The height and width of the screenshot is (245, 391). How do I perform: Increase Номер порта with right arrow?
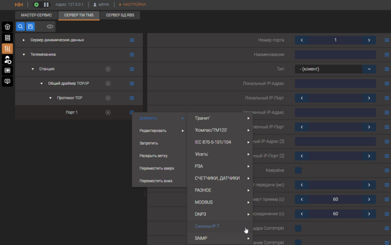pyautogui.click(x=369, y=40)
